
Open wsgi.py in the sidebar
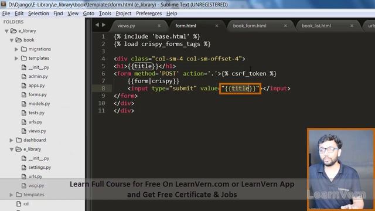[x=36, y=185]
